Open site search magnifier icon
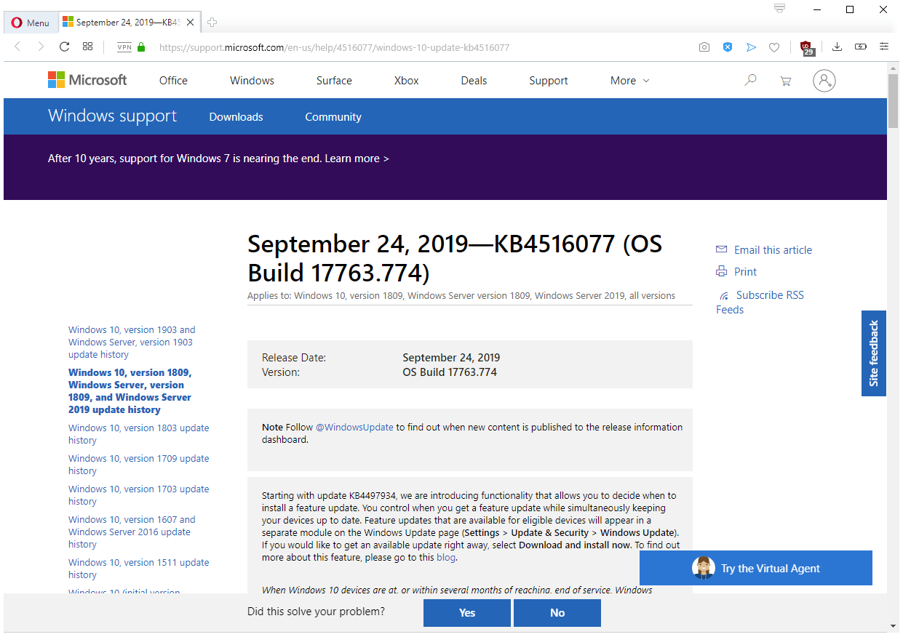 (750, 81)
